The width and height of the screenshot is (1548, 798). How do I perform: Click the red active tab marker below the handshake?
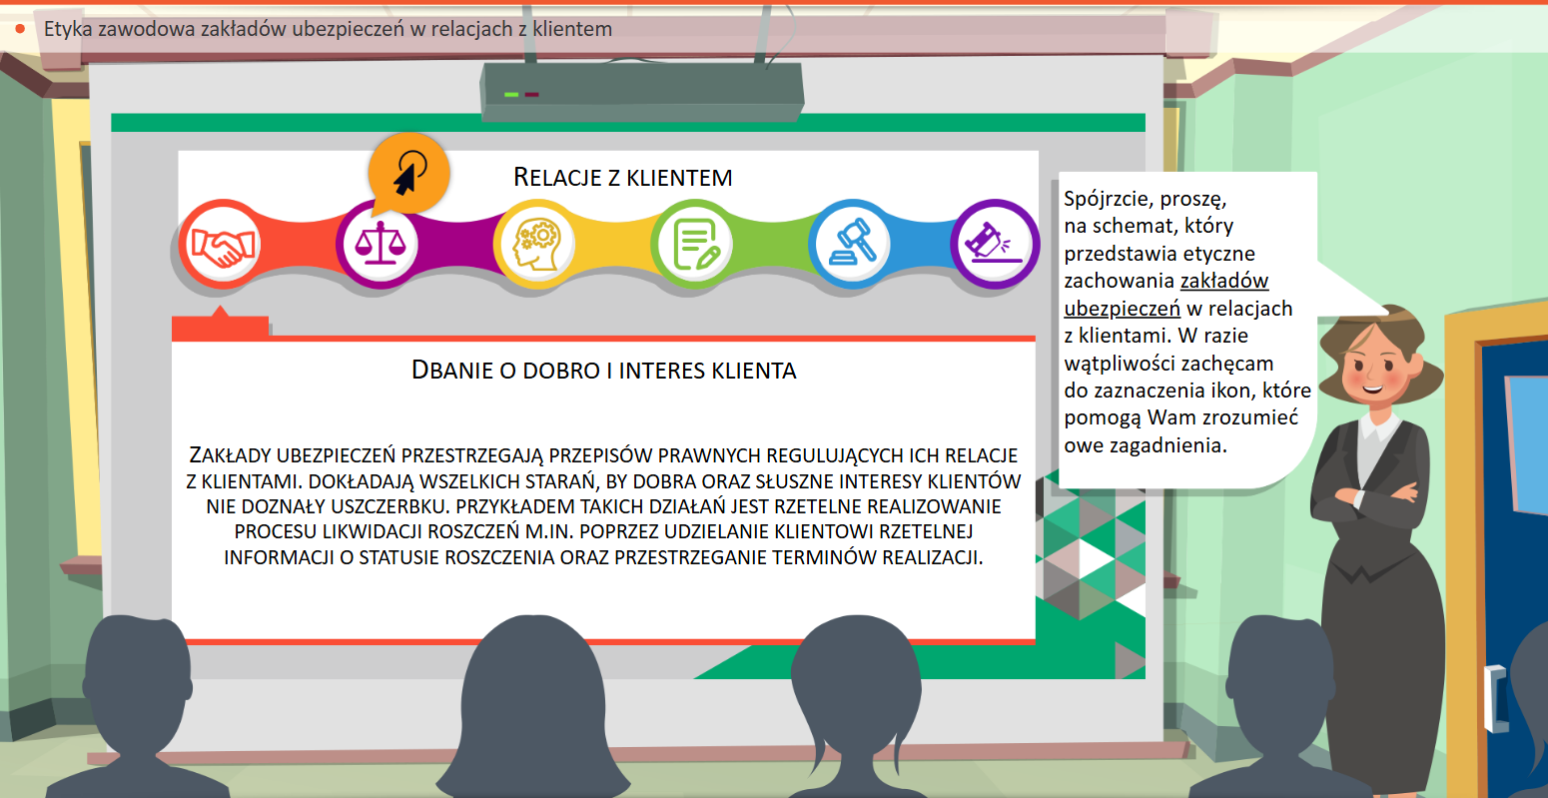pos(220,327)
